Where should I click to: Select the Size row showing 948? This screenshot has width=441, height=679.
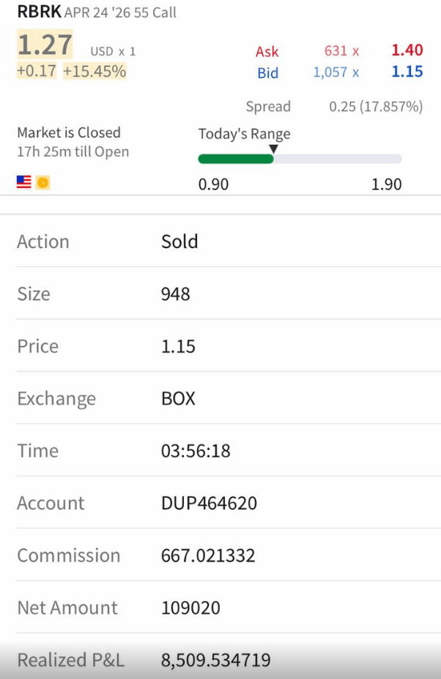tap(220, 294)
